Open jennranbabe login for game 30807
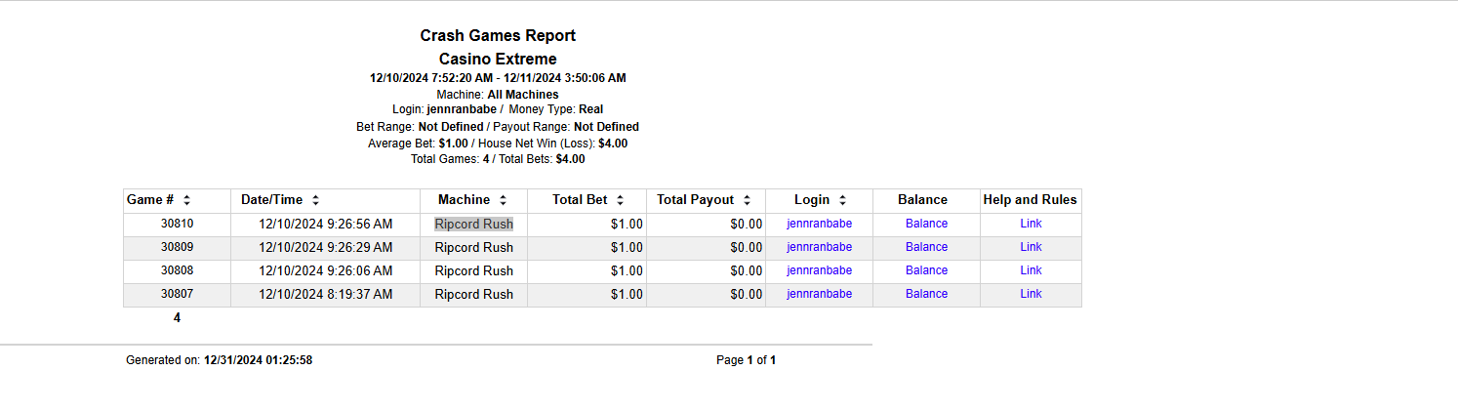The height and width of the screenshot is (412, 1458). (x=819, y=294)
